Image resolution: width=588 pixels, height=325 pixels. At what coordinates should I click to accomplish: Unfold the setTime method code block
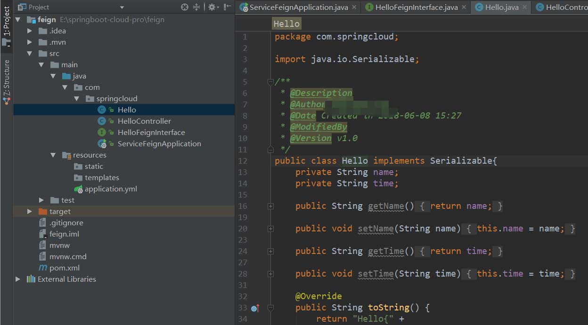click(270, 274)
